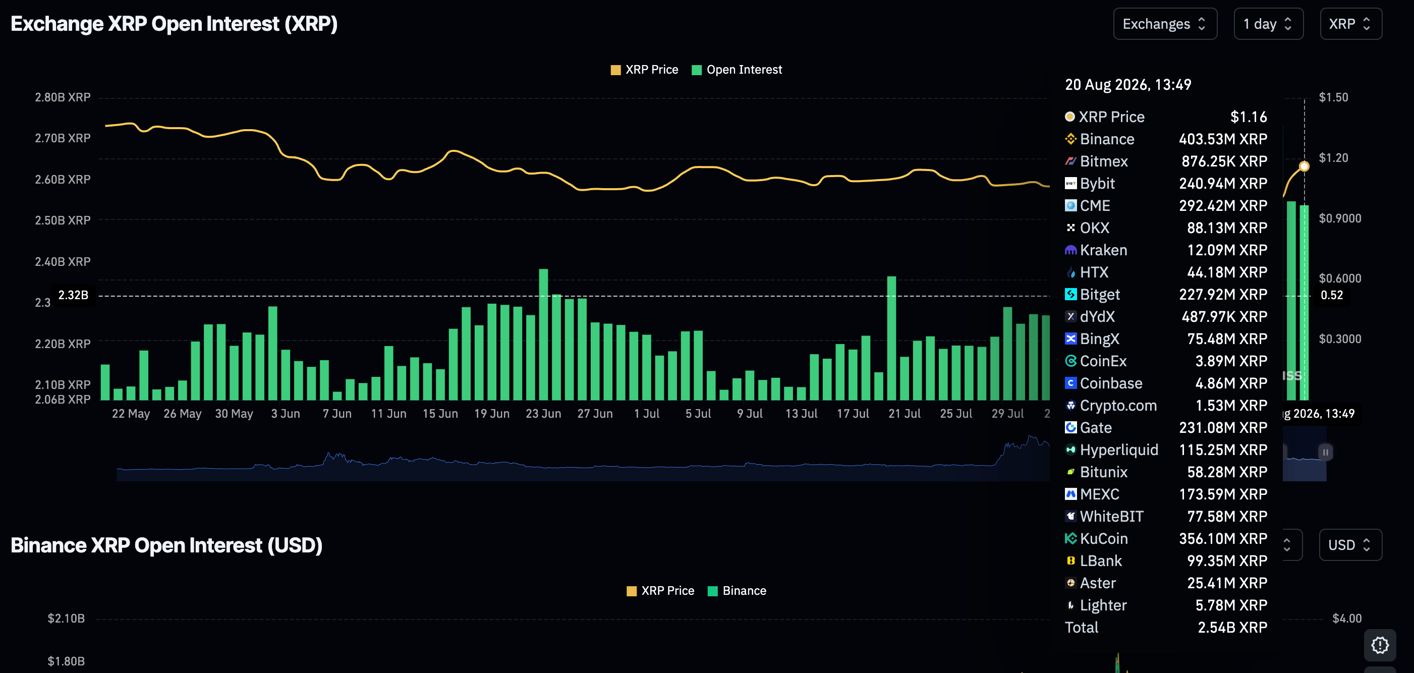
Task: Click the LBank value 99.35M XRP
Action: tap(1227, 561)
